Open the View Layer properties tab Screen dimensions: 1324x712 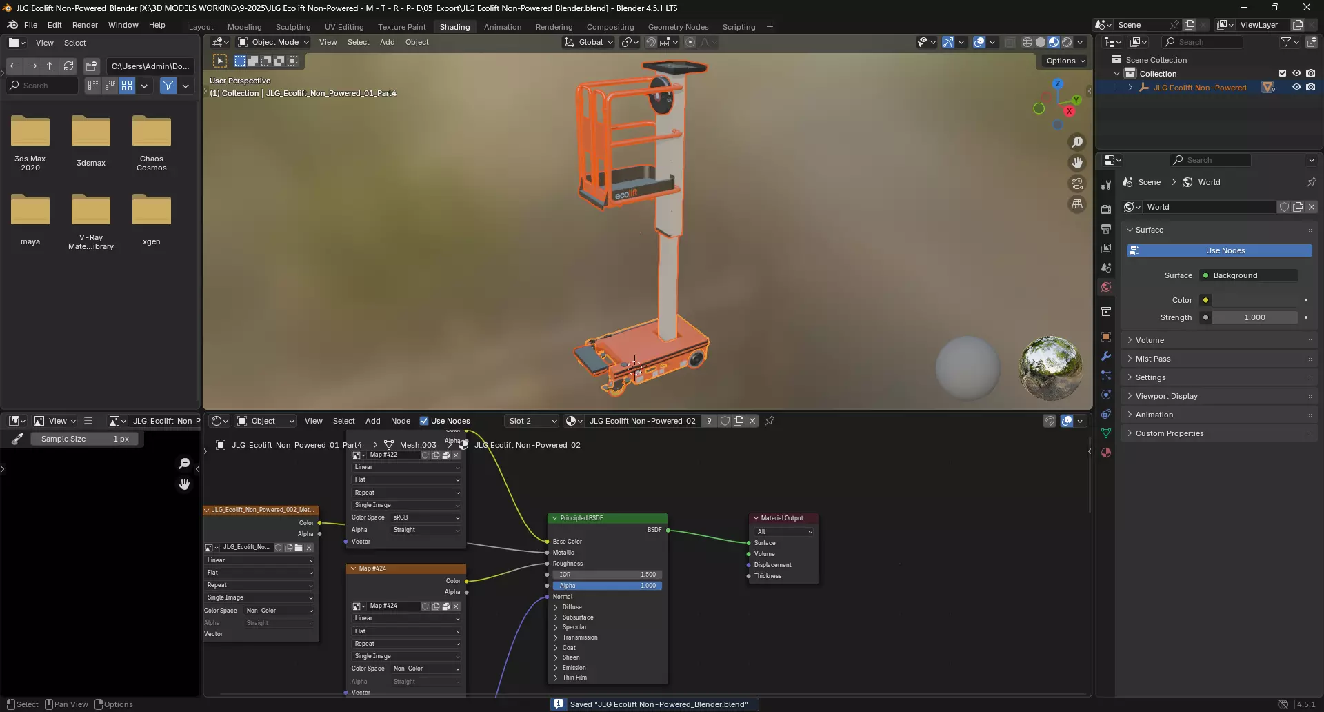(1106, 248)
